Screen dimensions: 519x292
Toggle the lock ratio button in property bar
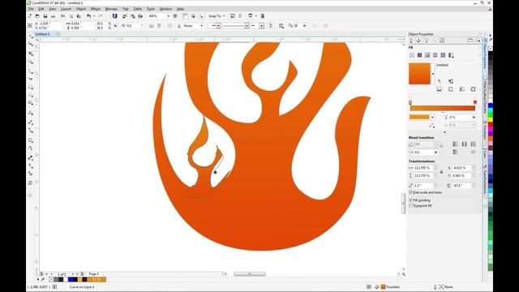point(115,25)
